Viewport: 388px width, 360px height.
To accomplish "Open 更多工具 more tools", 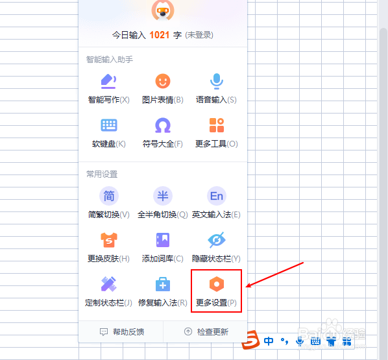I will click(217, 133).
